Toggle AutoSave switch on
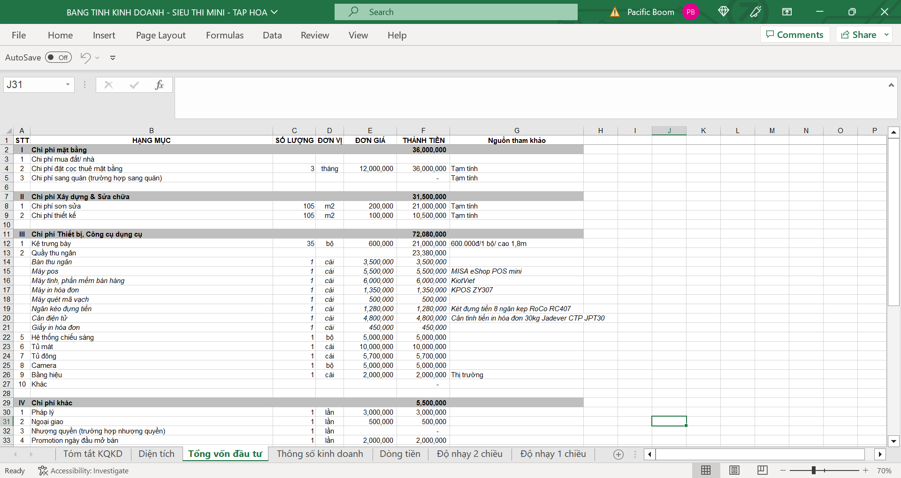Image resolution: width=901 pixels, height=478 pixels. (x=58, y=58)
